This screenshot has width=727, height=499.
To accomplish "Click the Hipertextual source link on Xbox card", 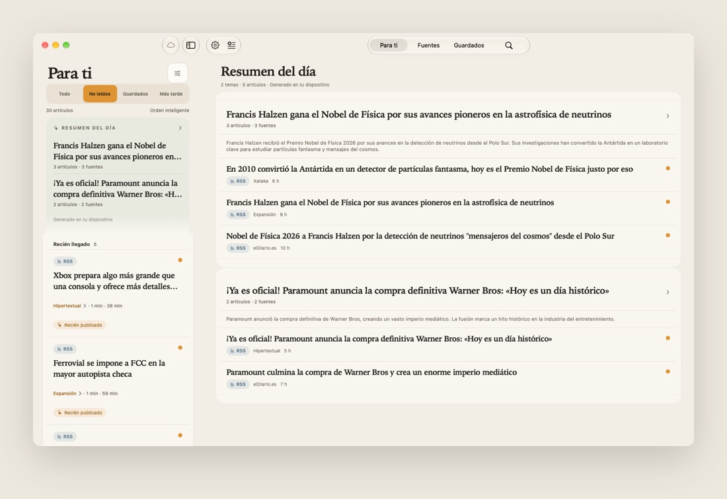I will tap(67, 305).
